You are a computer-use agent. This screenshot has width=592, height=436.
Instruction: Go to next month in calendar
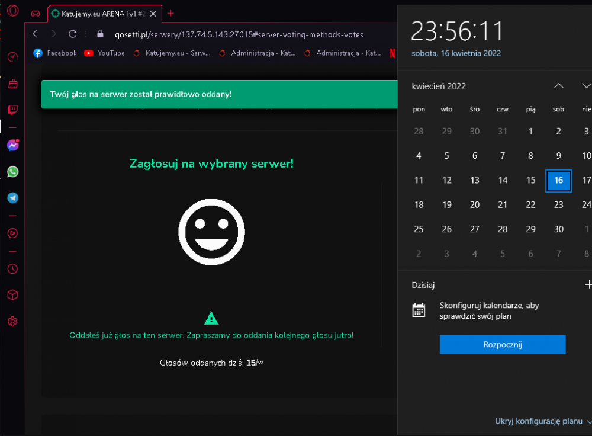click(586, 86)
